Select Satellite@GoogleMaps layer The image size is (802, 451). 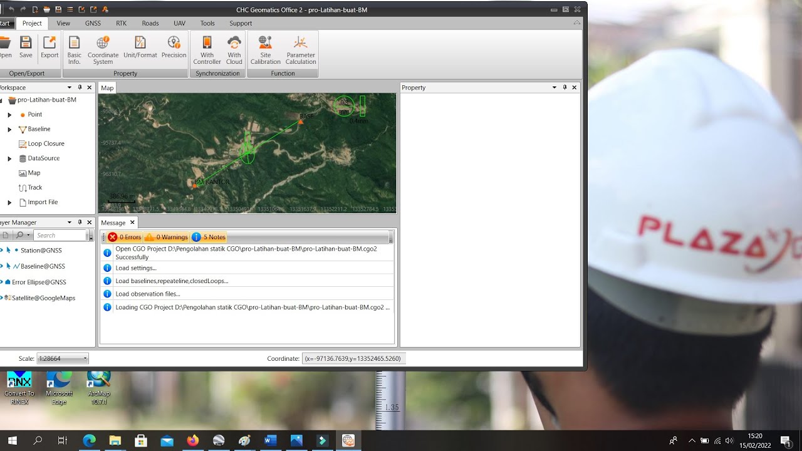tap(43, 298)
